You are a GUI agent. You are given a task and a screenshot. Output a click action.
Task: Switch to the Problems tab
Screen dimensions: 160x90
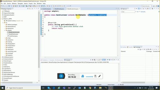pos(44,60)
